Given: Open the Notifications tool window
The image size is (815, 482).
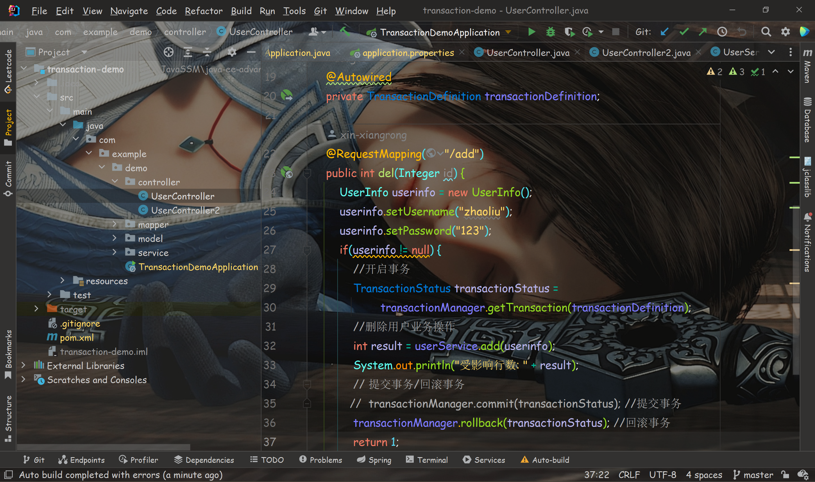Looking at the screenshot, I should point(807,242).
